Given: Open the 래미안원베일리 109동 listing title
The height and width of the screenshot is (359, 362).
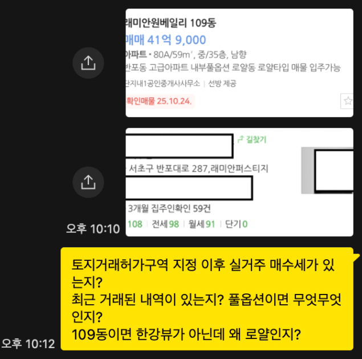Looking at the screenshot, I should [171, 23].
